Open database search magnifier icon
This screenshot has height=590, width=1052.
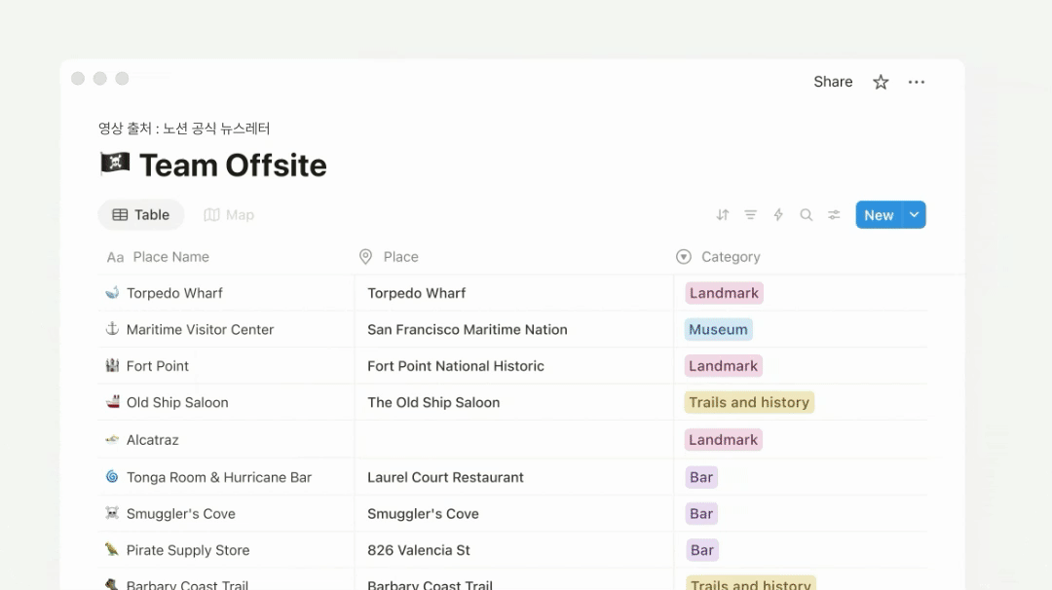[807, 215]
